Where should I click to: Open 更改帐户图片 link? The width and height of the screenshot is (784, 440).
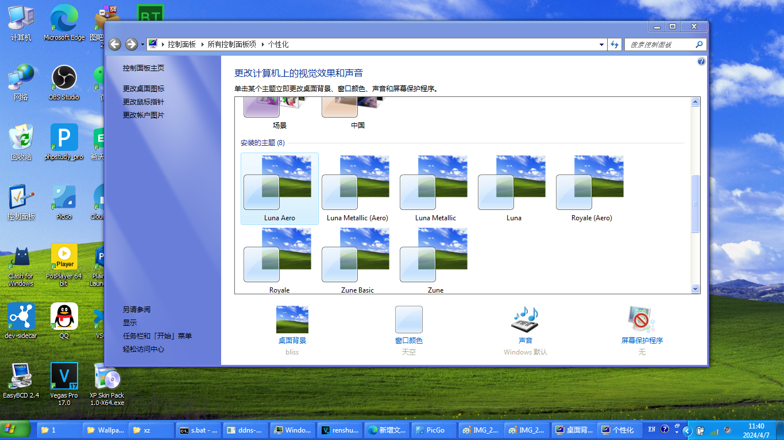pyautogui.click(x=143, y=115)
